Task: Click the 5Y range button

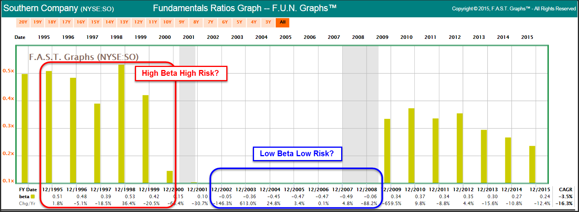Action: [x=239, y=22]
